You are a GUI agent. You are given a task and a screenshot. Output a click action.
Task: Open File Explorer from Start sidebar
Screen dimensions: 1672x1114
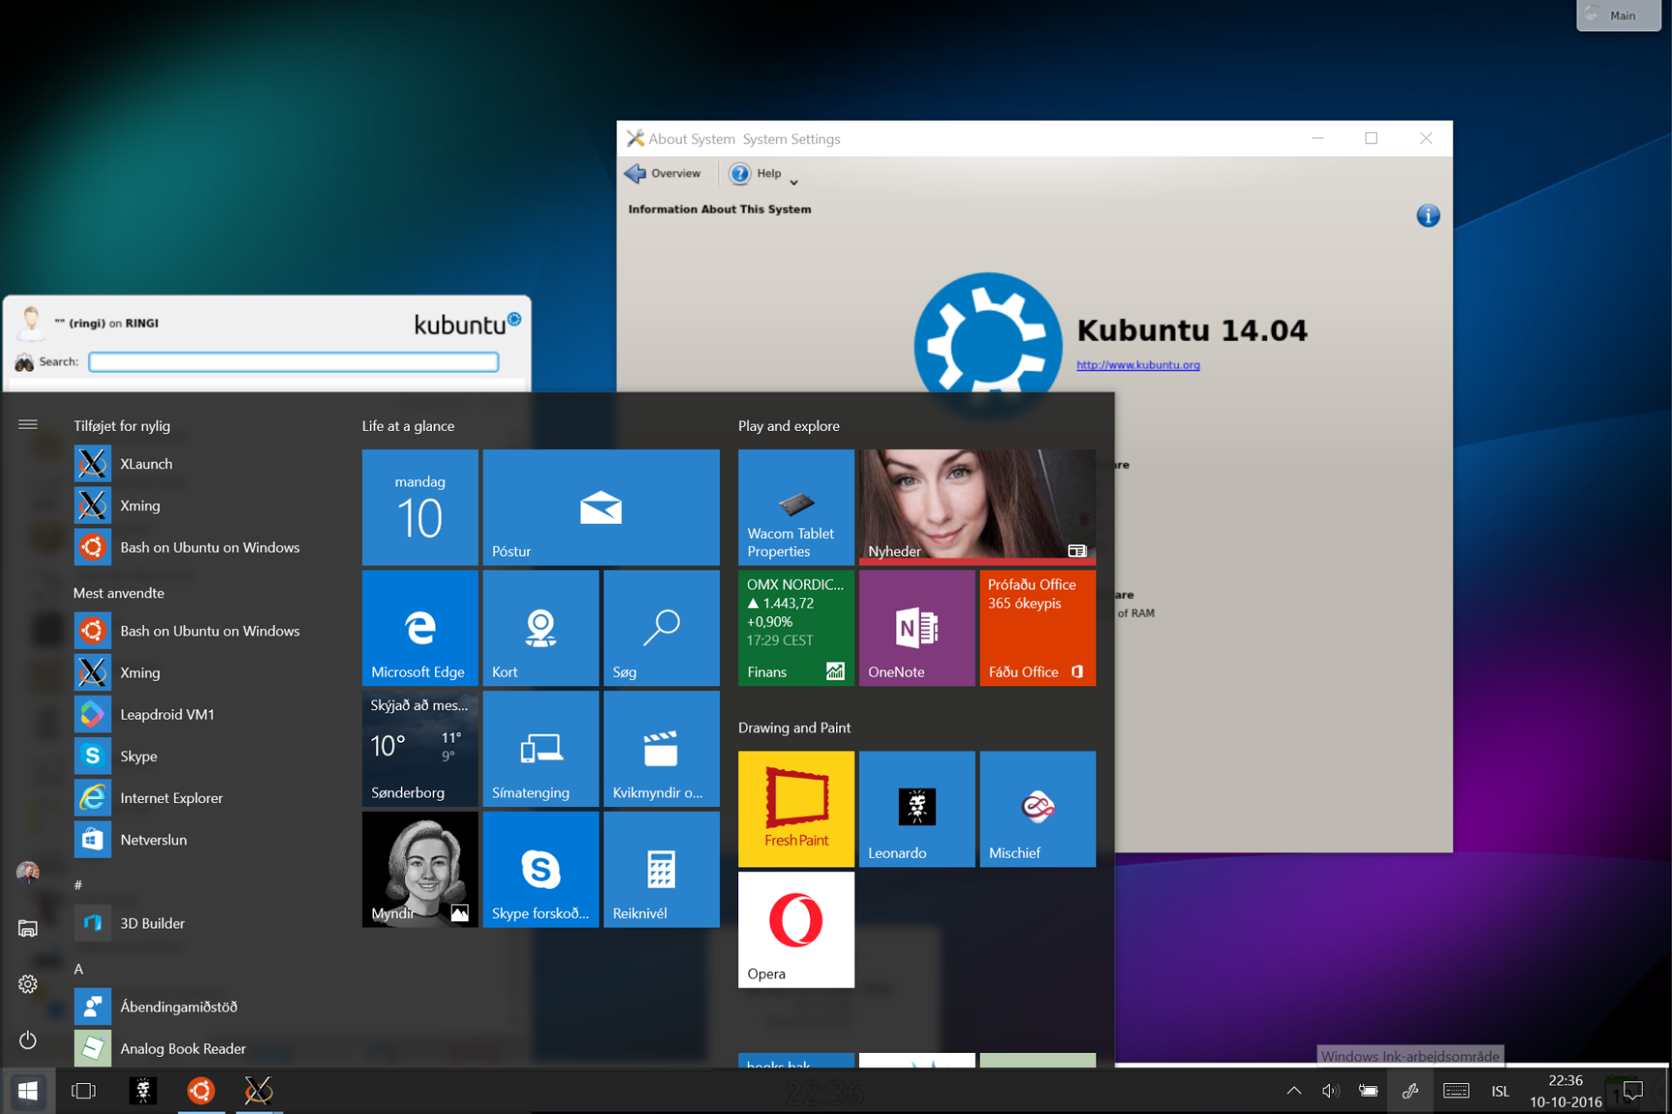pos(28,928)
